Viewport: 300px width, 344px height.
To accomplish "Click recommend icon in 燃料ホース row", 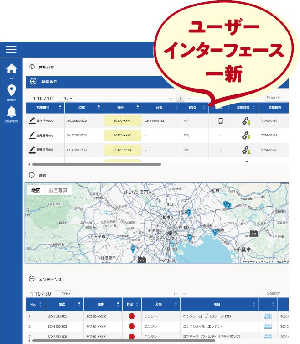I will [x=268, y=336].
